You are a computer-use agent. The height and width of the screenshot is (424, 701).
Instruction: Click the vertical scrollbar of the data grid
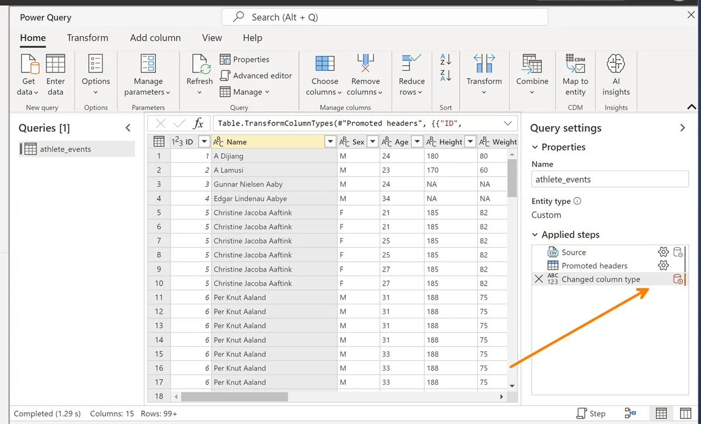(512, 178)
